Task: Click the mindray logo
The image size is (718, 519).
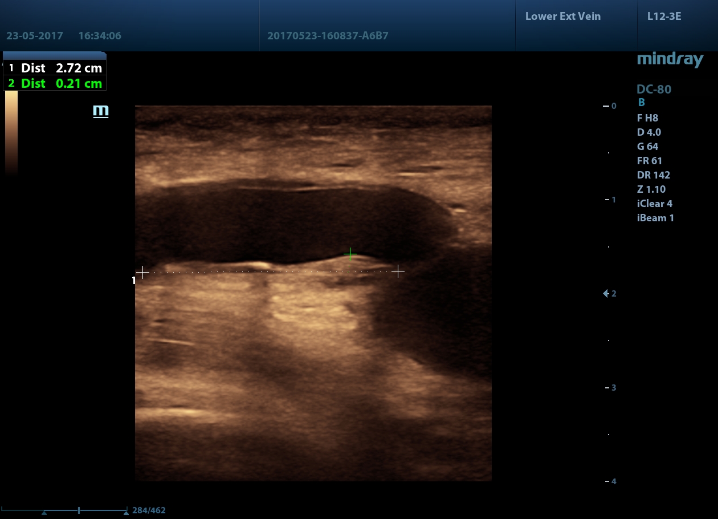Action: pyautogui.click(x=670, y=59)
